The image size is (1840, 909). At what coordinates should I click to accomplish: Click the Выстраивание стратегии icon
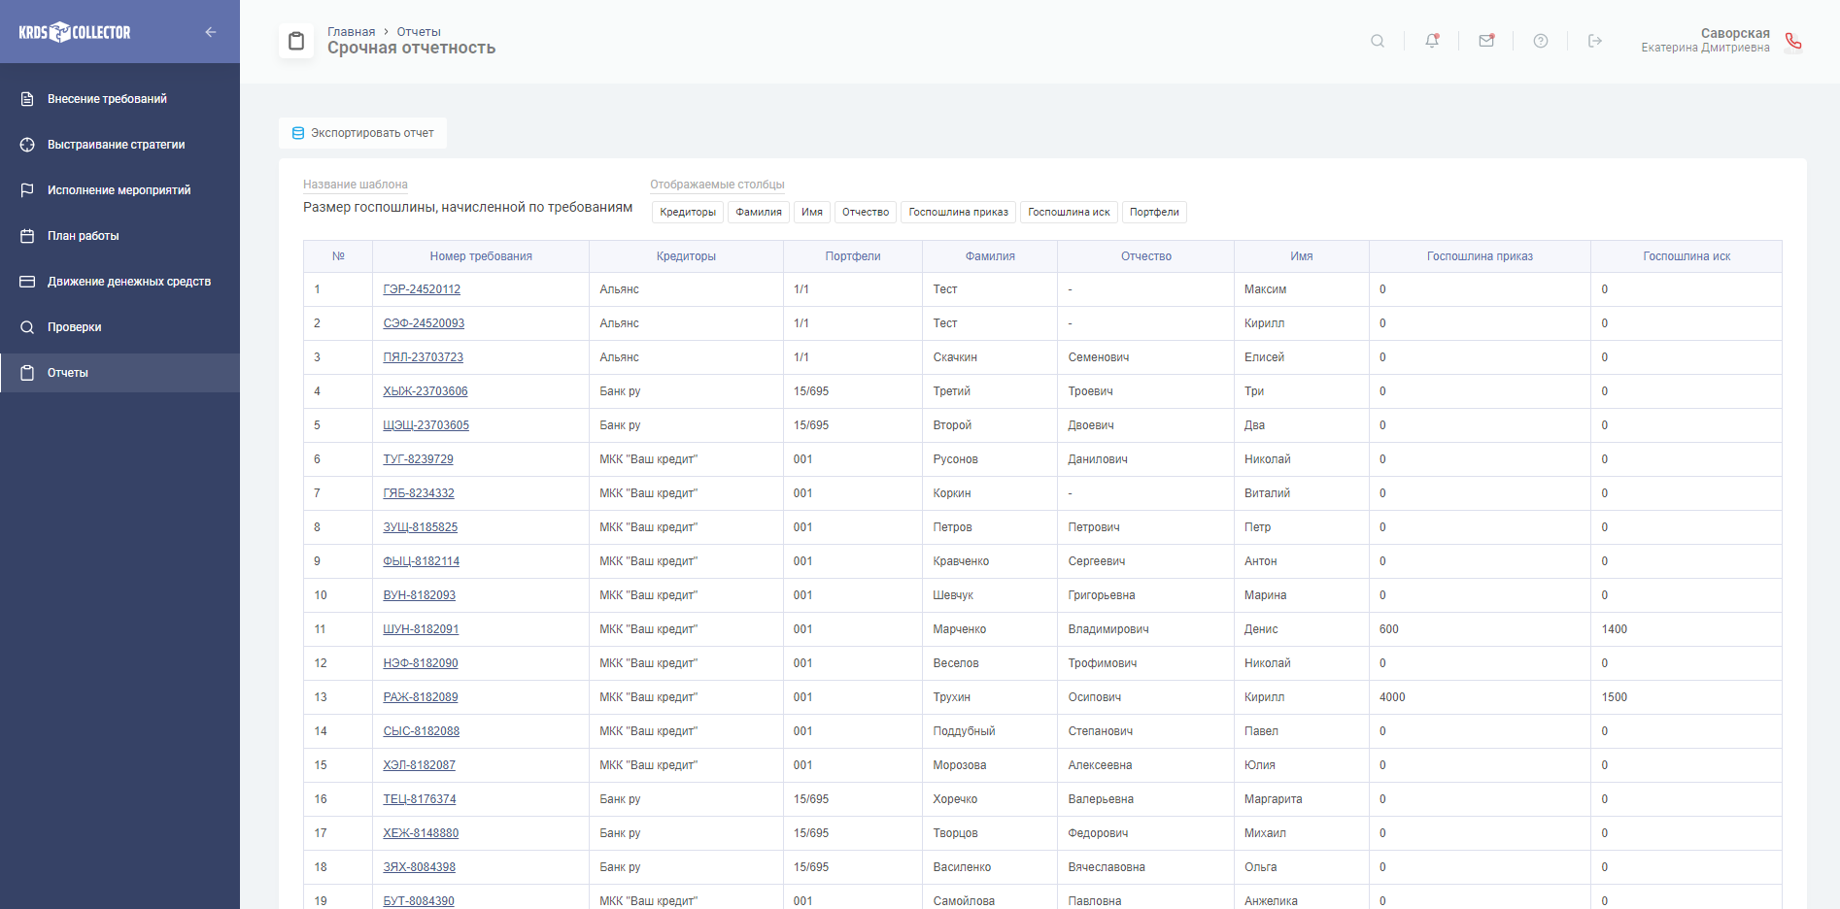(27, 145)
